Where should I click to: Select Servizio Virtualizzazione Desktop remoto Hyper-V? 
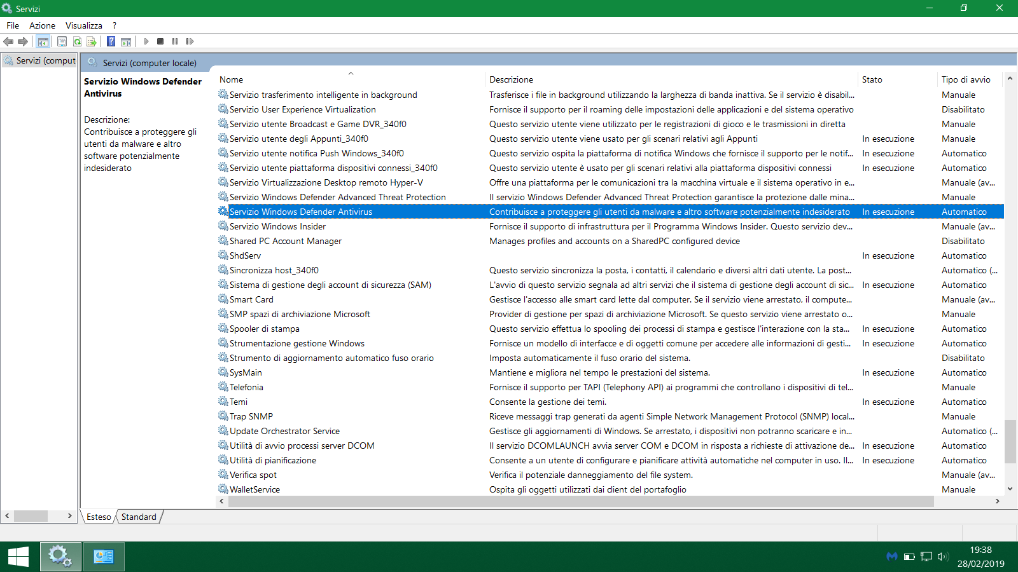pyautogui.click(x=610, y=182)
